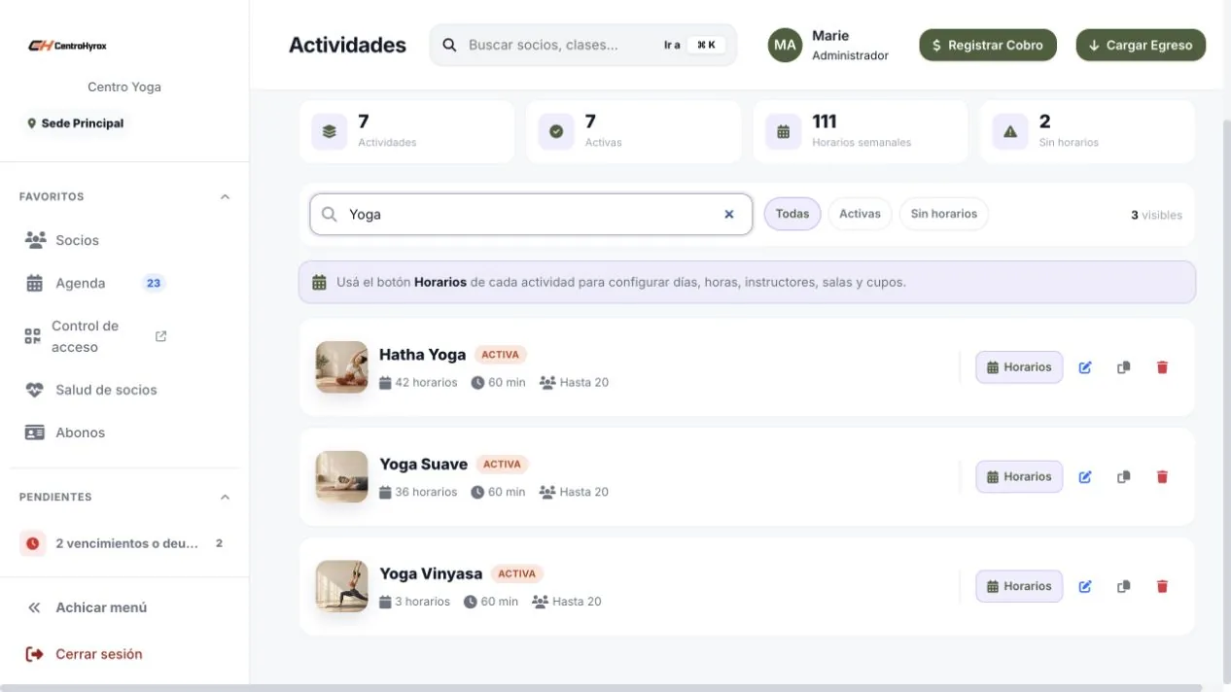Viewport: 1231px width, 692px height.
Task: Click Cargar Egreso button
Action: point(1141,45)
